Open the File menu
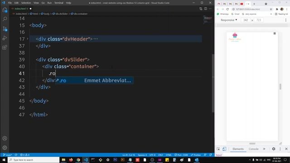The width and height of the screenshot is (290, 163). (10, 3)
